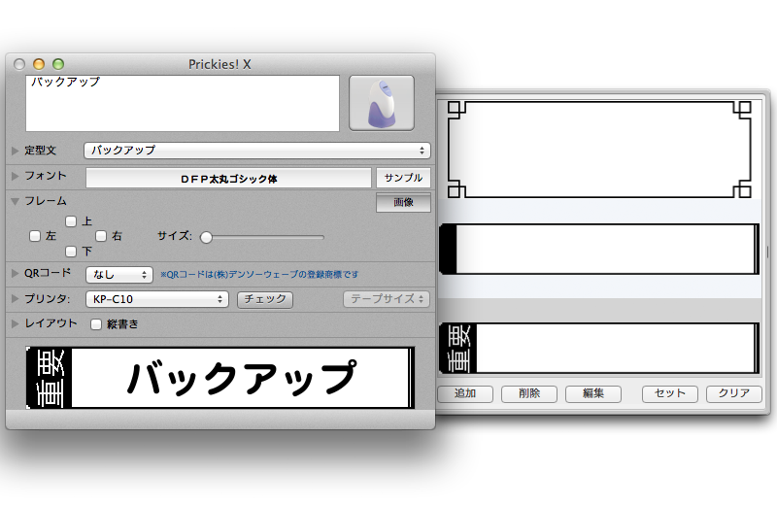
Task: Click the QRコード trademark note text
Action: [259, 275]
